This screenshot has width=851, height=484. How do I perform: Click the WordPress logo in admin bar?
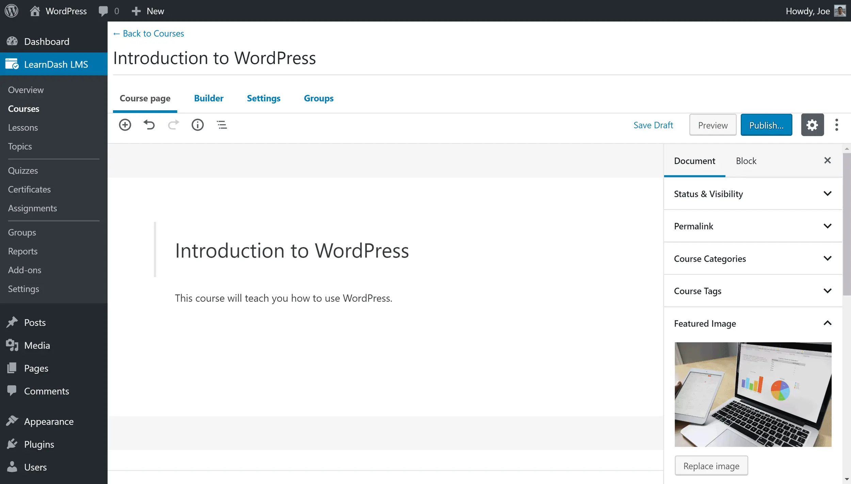11,11
